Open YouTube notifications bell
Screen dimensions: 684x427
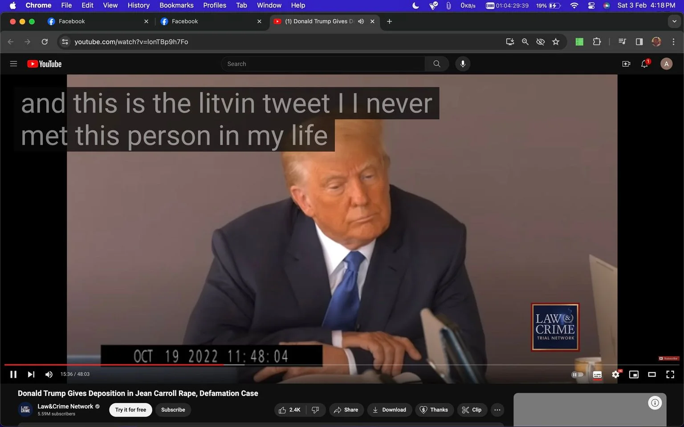[644, 64]
